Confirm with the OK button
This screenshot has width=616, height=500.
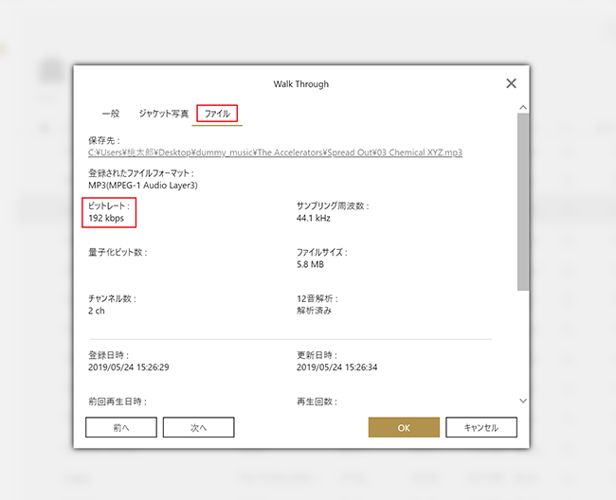tap(404, 427)
